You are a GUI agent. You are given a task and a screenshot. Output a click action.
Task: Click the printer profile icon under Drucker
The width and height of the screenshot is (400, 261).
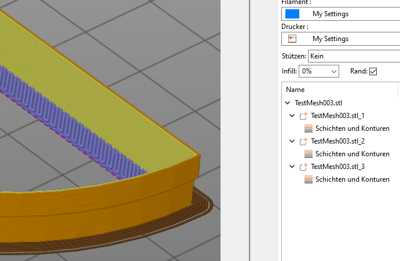tap(292, 39)
